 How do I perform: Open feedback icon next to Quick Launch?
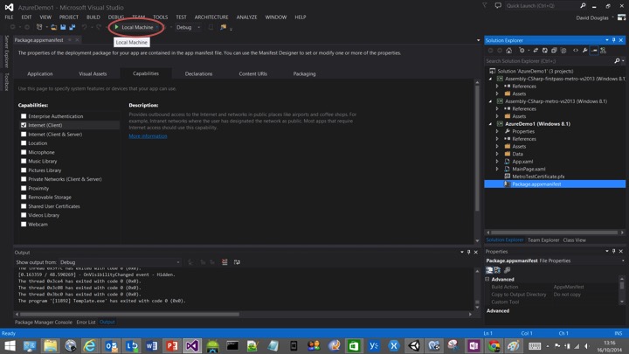(498, 5)
